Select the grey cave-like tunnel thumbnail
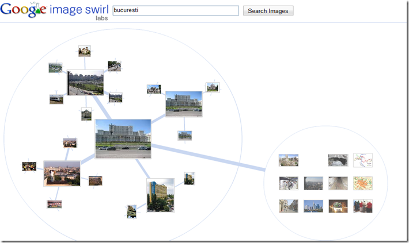This screenshot has height=243, width=409. 338,160
